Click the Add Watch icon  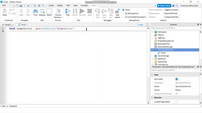(x=117, y=11)
